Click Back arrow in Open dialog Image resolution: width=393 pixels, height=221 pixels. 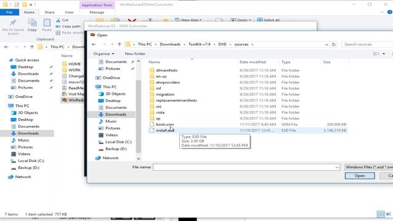click(94, 44)
